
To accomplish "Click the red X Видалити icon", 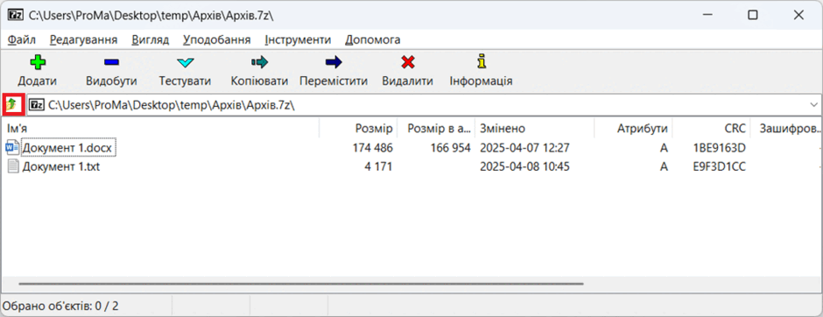I will coord(408,62).
